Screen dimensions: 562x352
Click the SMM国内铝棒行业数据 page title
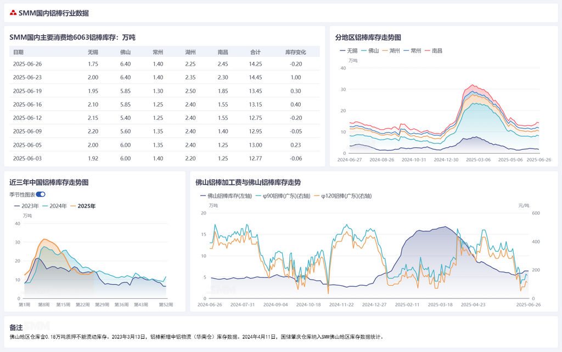54,13
